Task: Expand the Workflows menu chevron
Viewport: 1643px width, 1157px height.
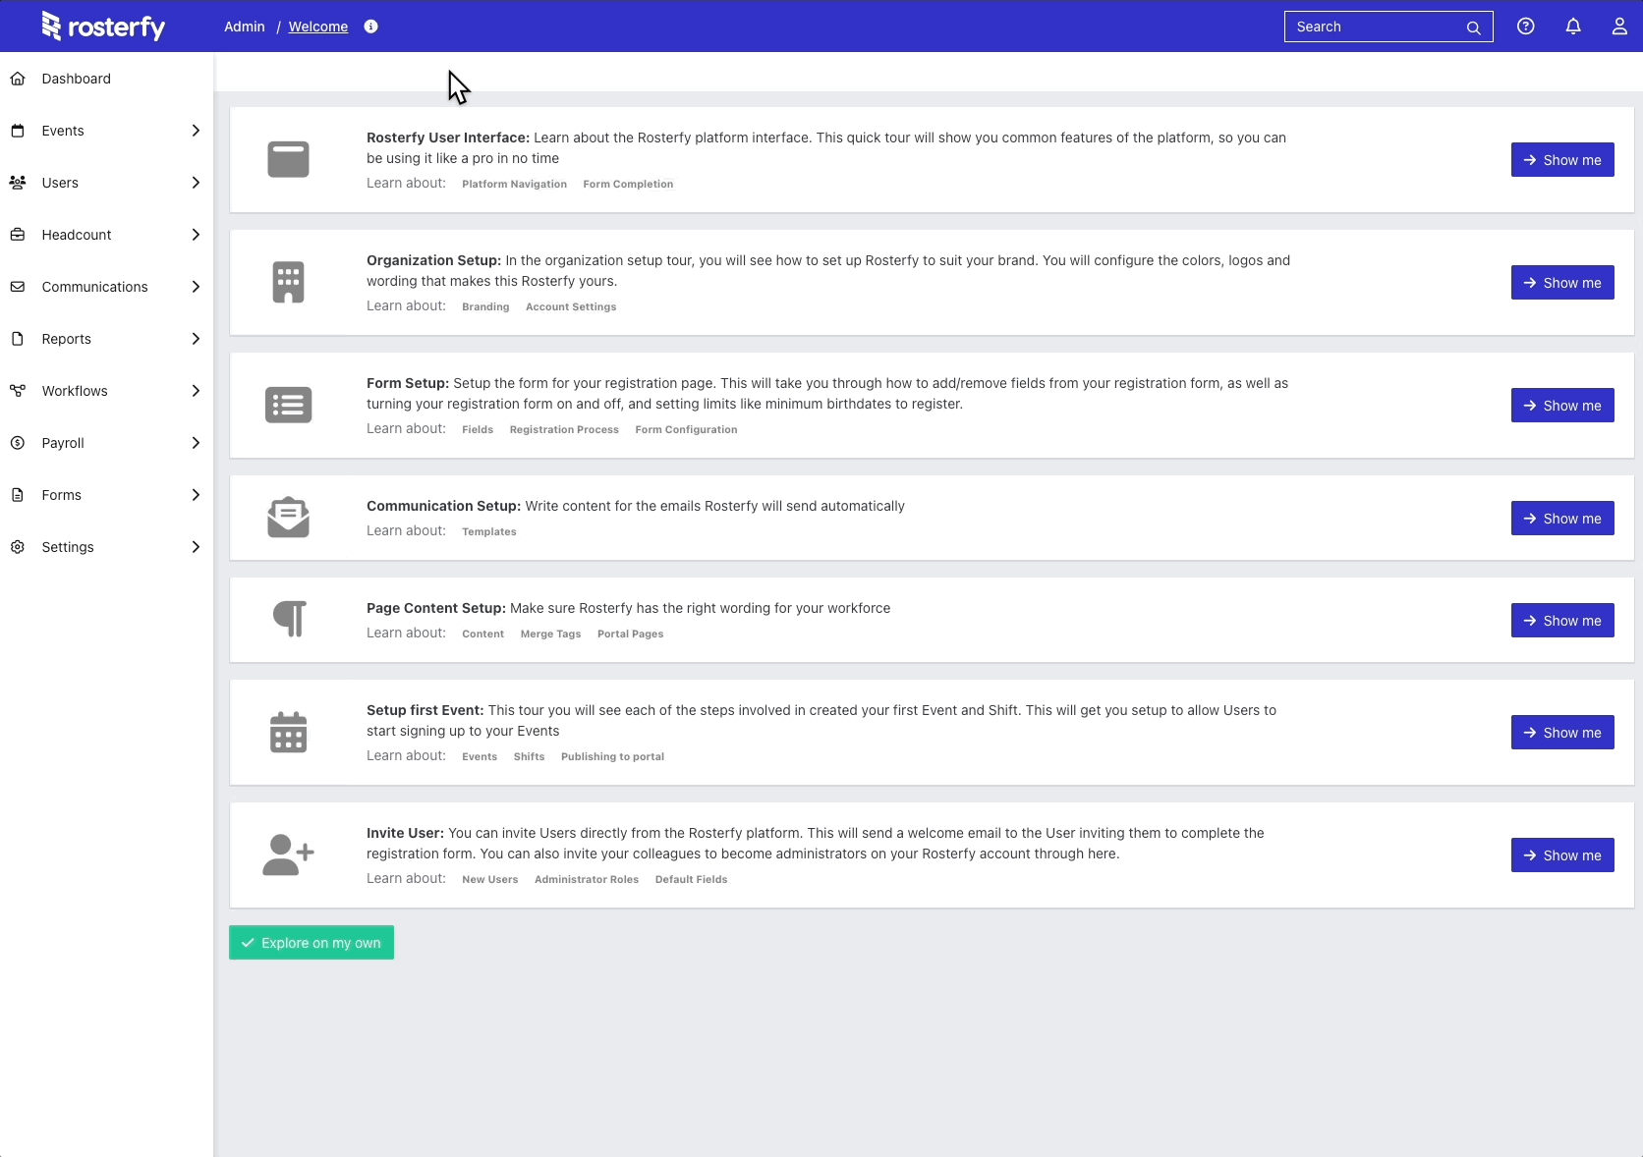Action: 196,391
